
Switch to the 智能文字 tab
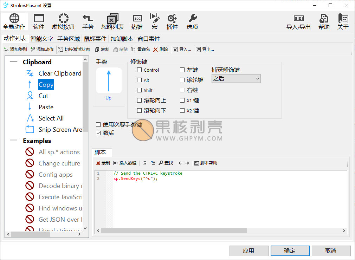42,39
